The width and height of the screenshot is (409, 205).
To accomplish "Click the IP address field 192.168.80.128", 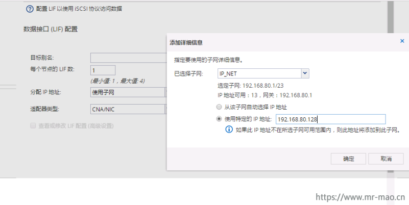I will 330,119.
